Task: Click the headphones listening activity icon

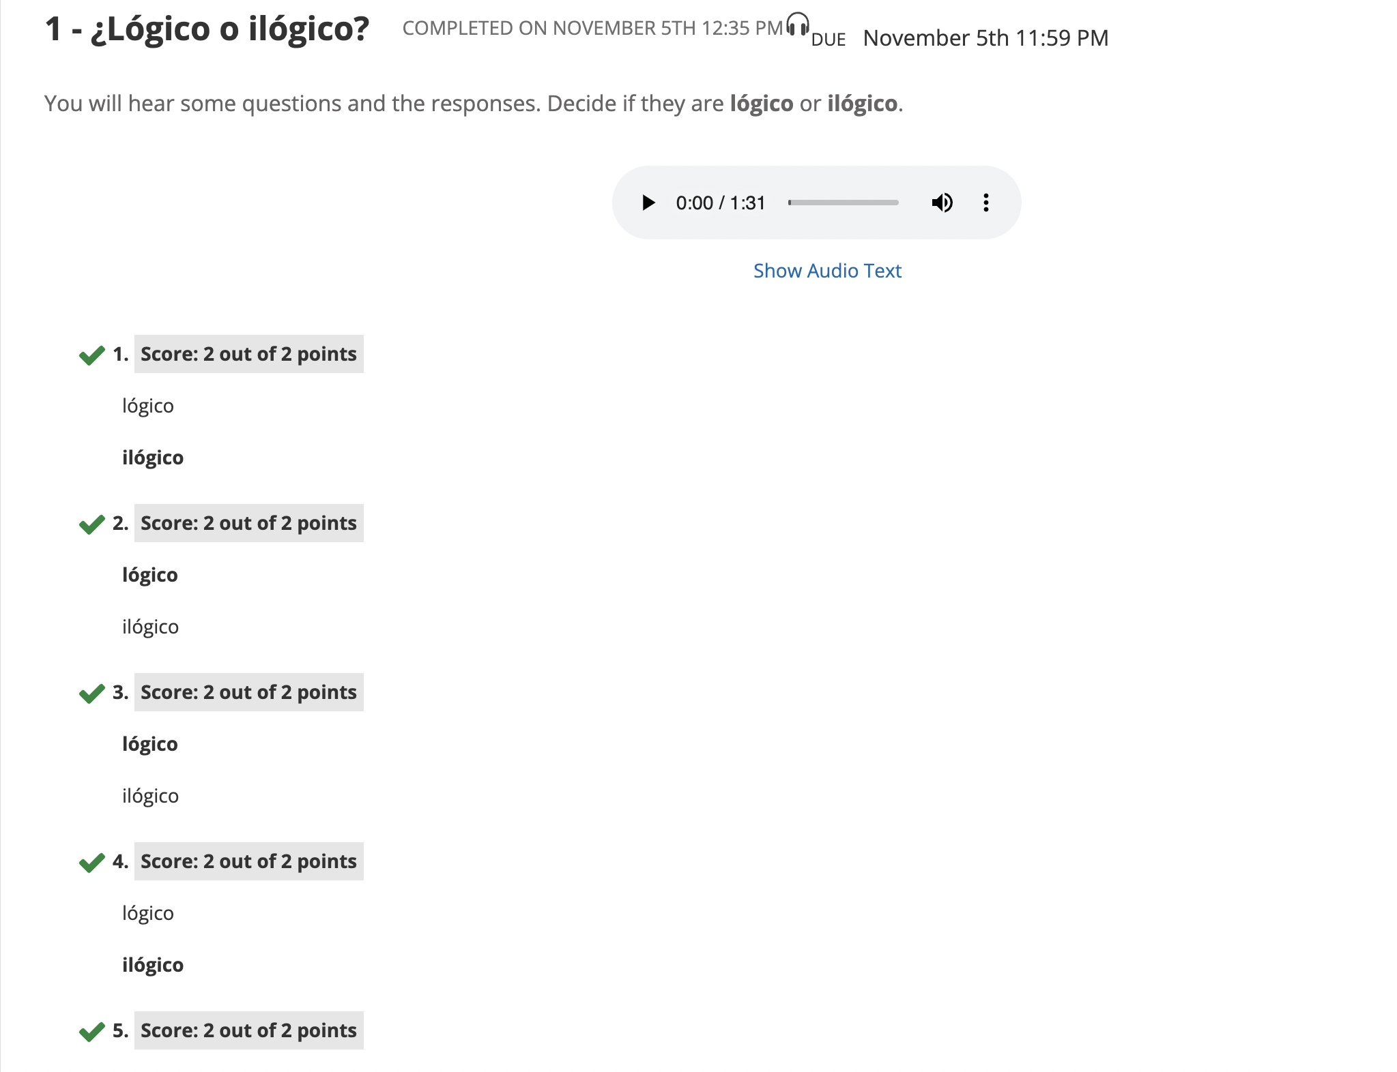Action: click(x=797, y=25)
